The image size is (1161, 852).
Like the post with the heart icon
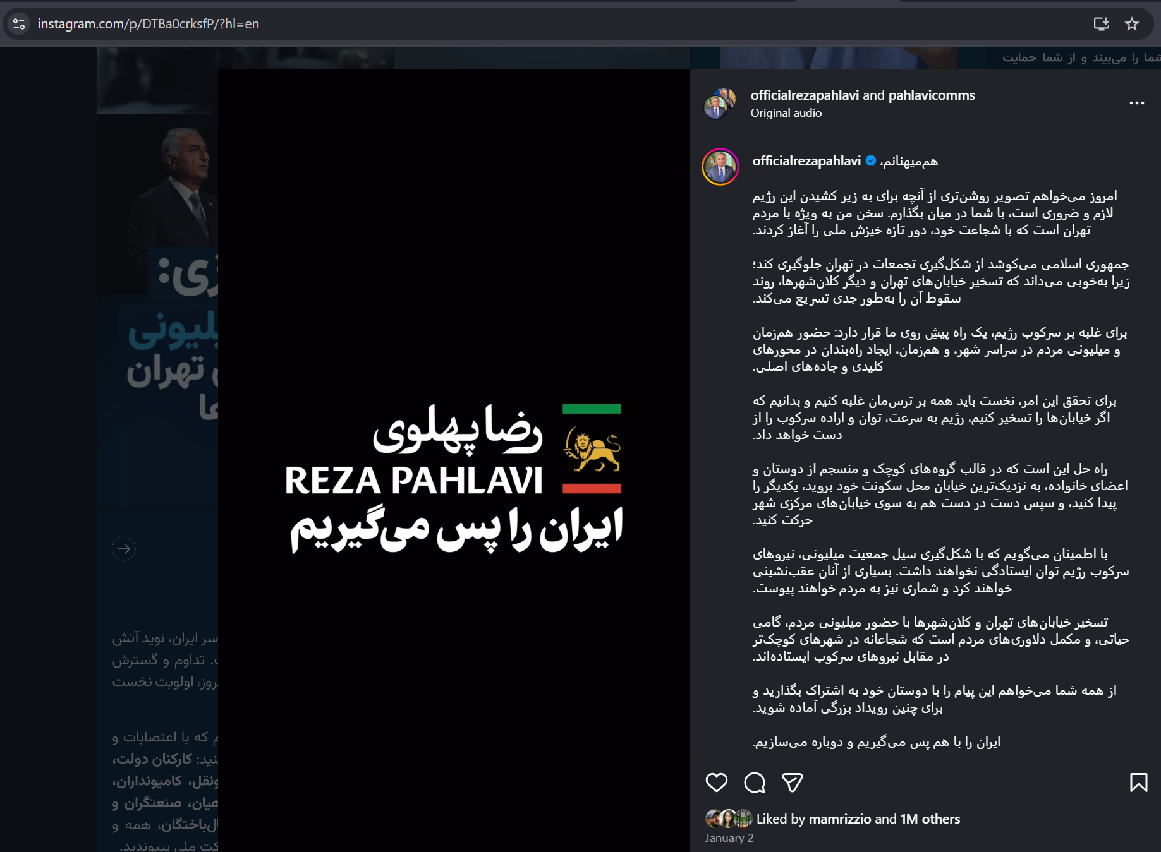coord(716,783)
